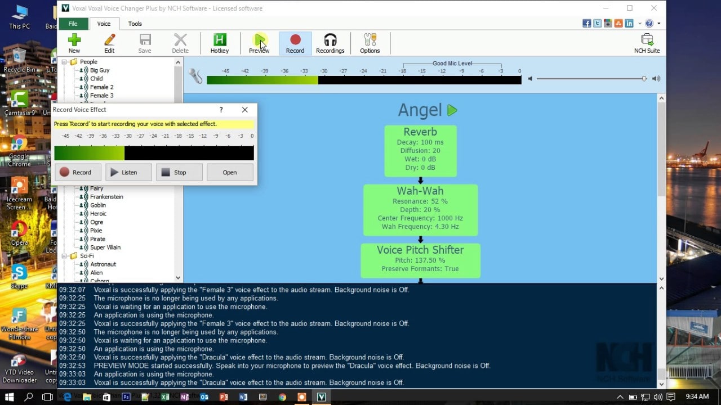Screen dimensions: 721x405
Task: Open the Help dropdown arrow
Action: (658, 24)
